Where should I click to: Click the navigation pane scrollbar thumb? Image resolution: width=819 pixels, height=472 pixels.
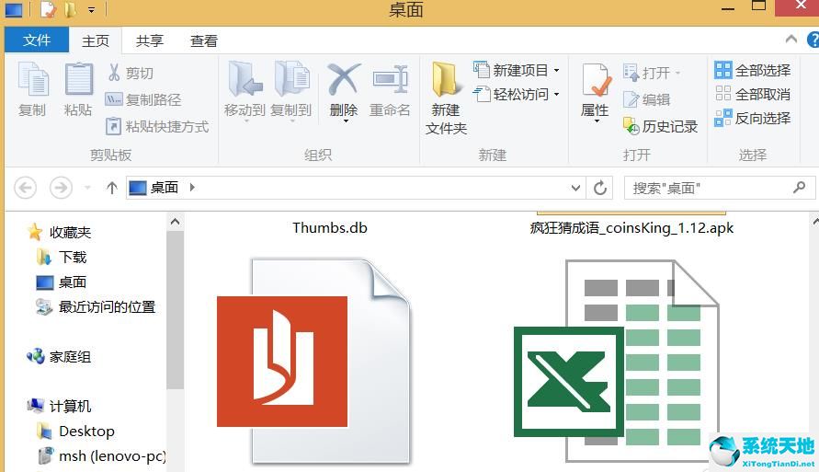pos(175,310)
